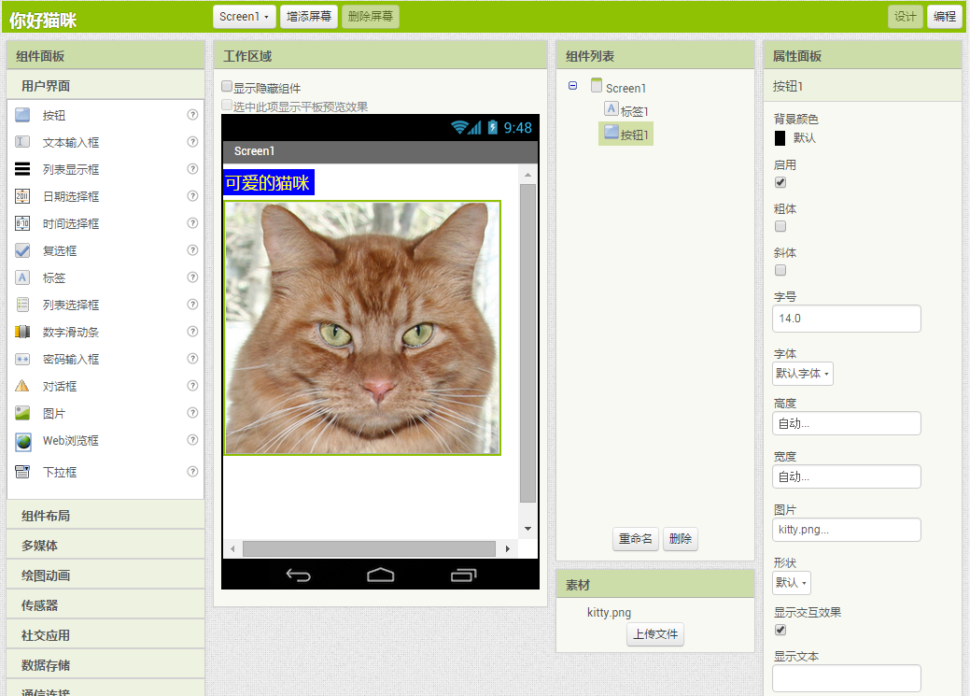
Task: Expand the 组件布局 palette section
Action: click(105, 516)
